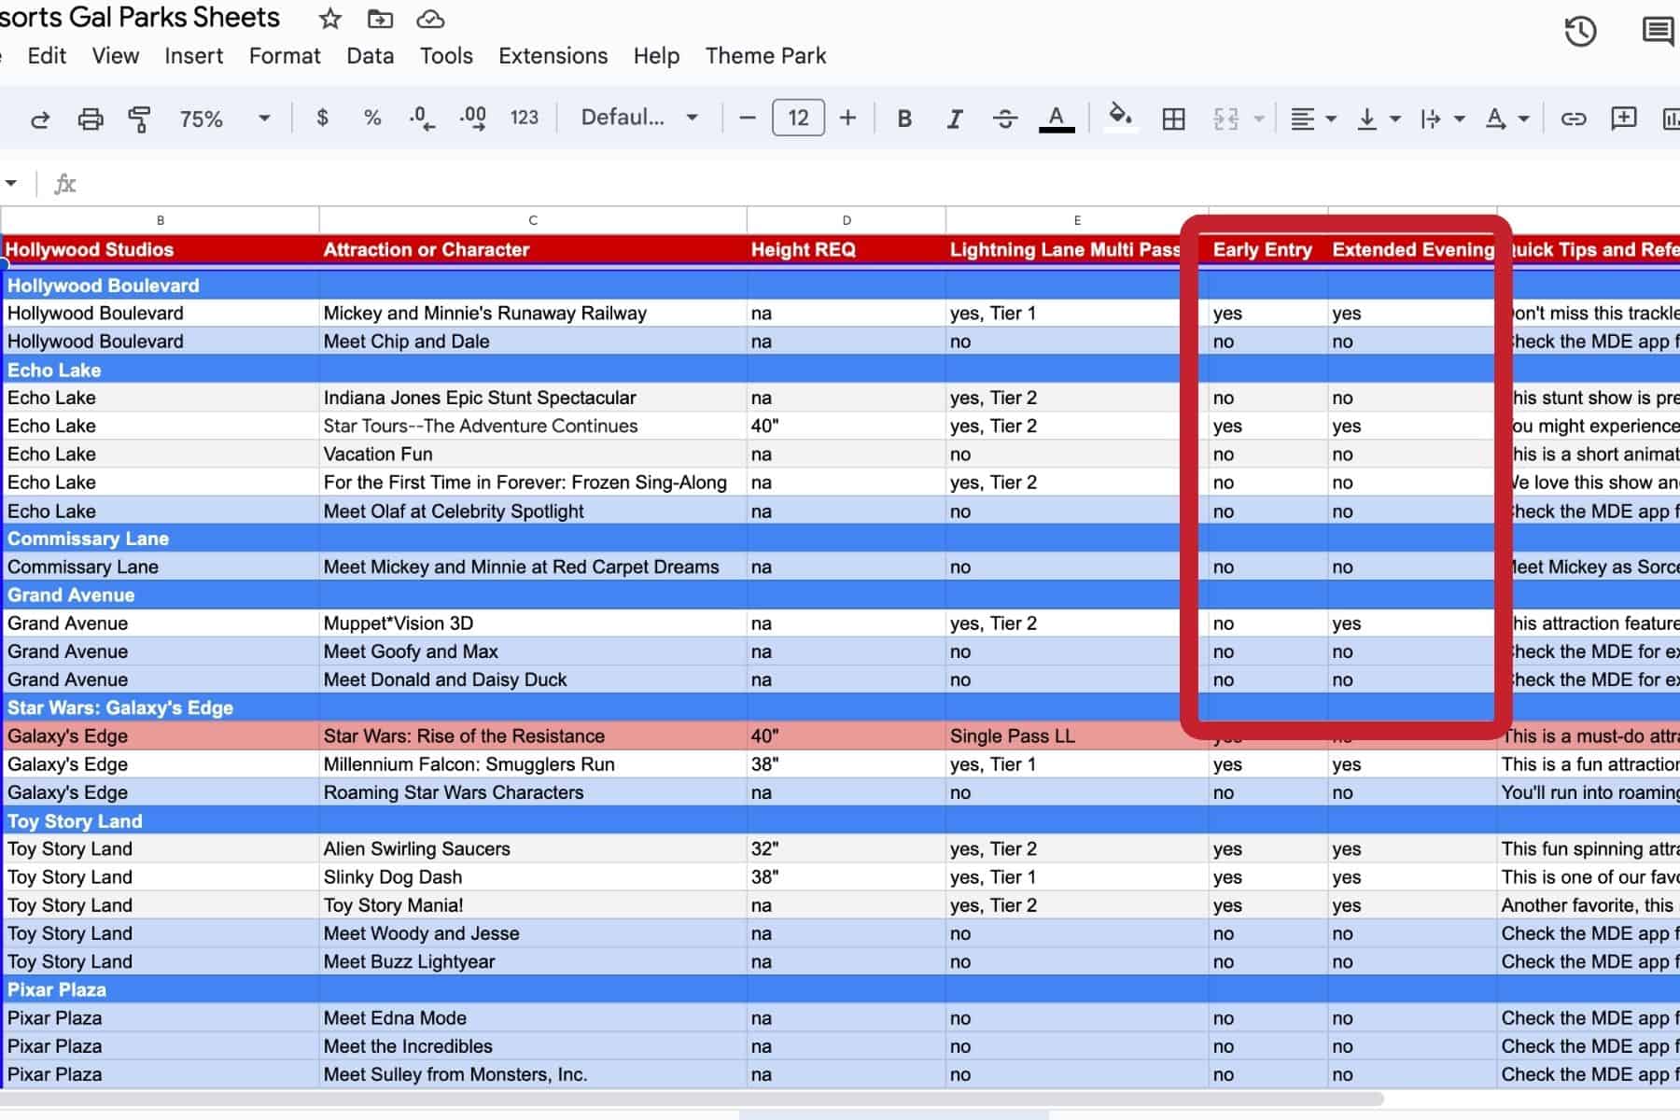Click merge cells icon

(1225, 119)
